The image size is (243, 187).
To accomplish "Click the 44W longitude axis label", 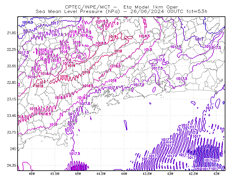I will [x=124, y=174].
